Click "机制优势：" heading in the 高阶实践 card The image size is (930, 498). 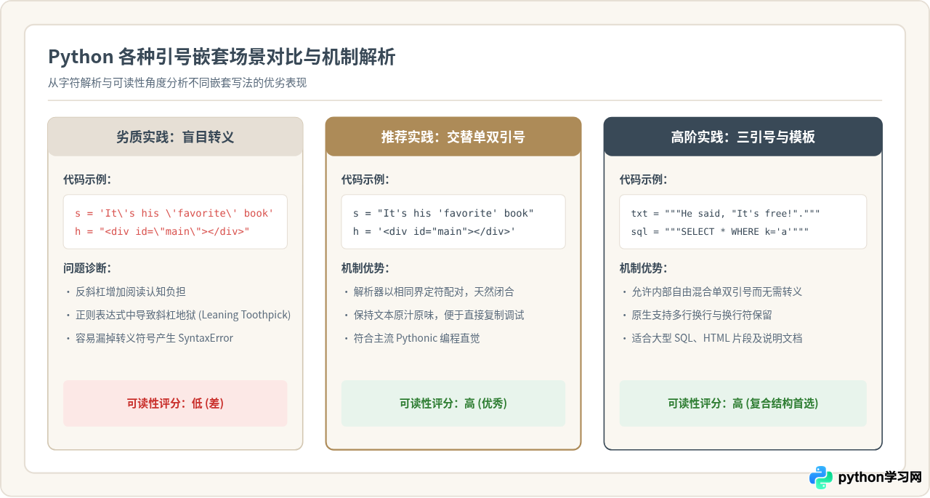[x=644, y=268]
